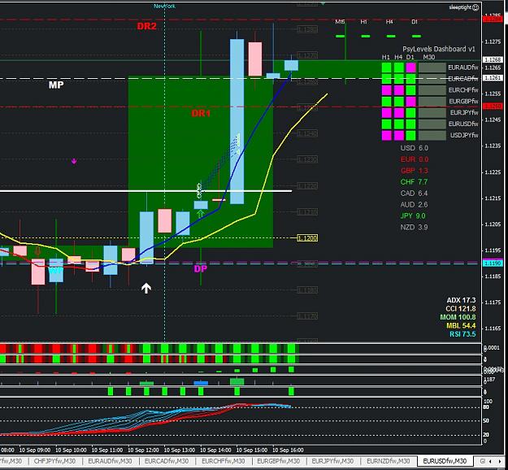The image size is (508, 470).
Task: Click the EURUSDfw label in PsyLevels dashboard
Action: pyautogui.click(x=463, y=124)
